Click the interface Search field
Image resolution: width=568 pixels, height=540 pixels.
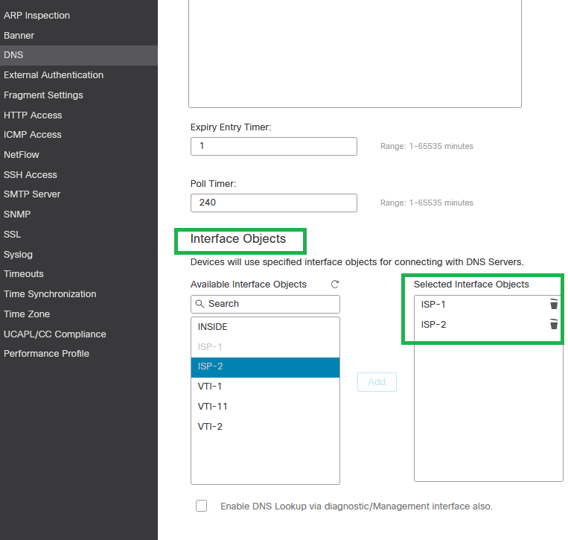pyautogui.click(x=265, y=304)
